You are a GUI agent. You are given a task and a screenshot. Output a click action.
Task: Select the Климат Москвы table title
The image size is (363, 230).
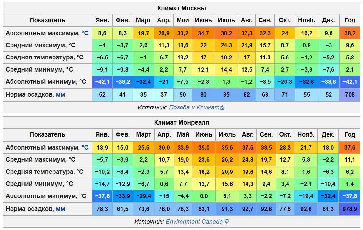pos(181,8)
